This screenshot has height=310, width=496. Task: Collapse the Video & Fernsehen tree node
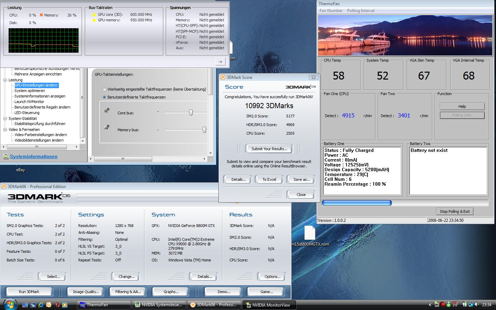5,130
